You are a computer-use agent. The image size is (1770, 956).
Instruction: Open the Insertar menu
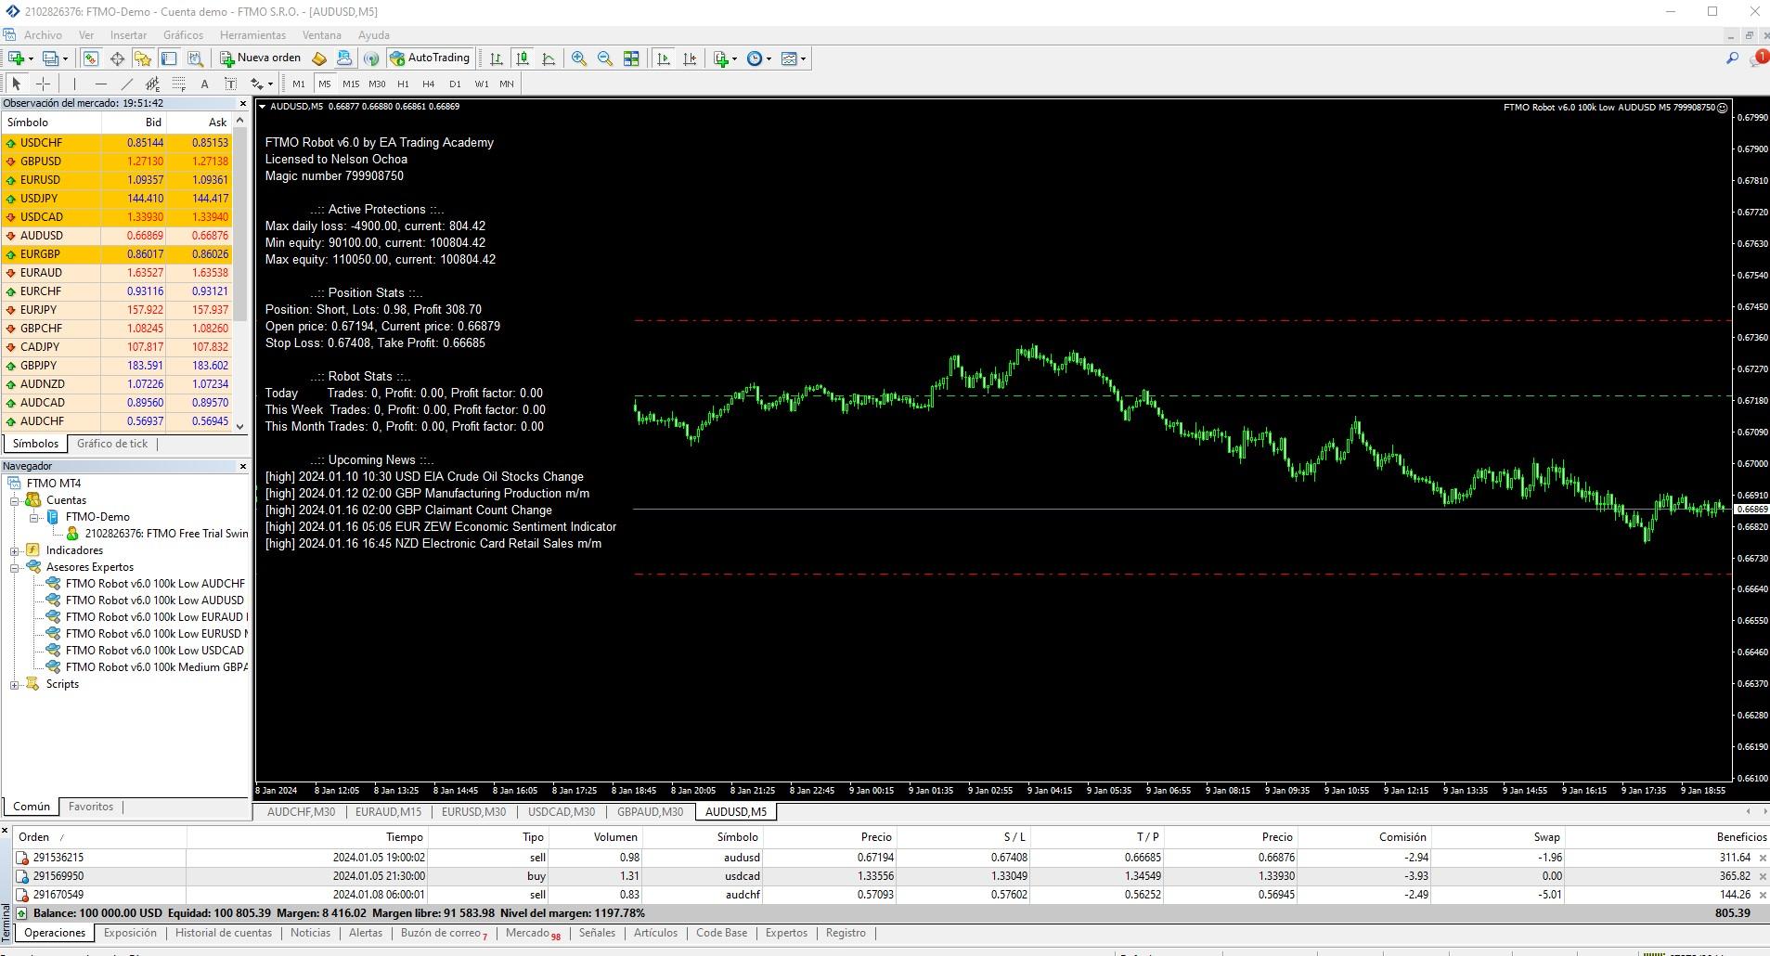[128, 35]
